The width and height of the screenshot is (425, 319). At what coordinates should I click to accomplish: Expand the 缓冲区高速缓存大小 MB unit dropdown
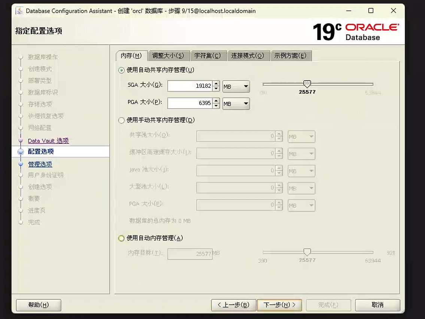[x=301, y=154]
